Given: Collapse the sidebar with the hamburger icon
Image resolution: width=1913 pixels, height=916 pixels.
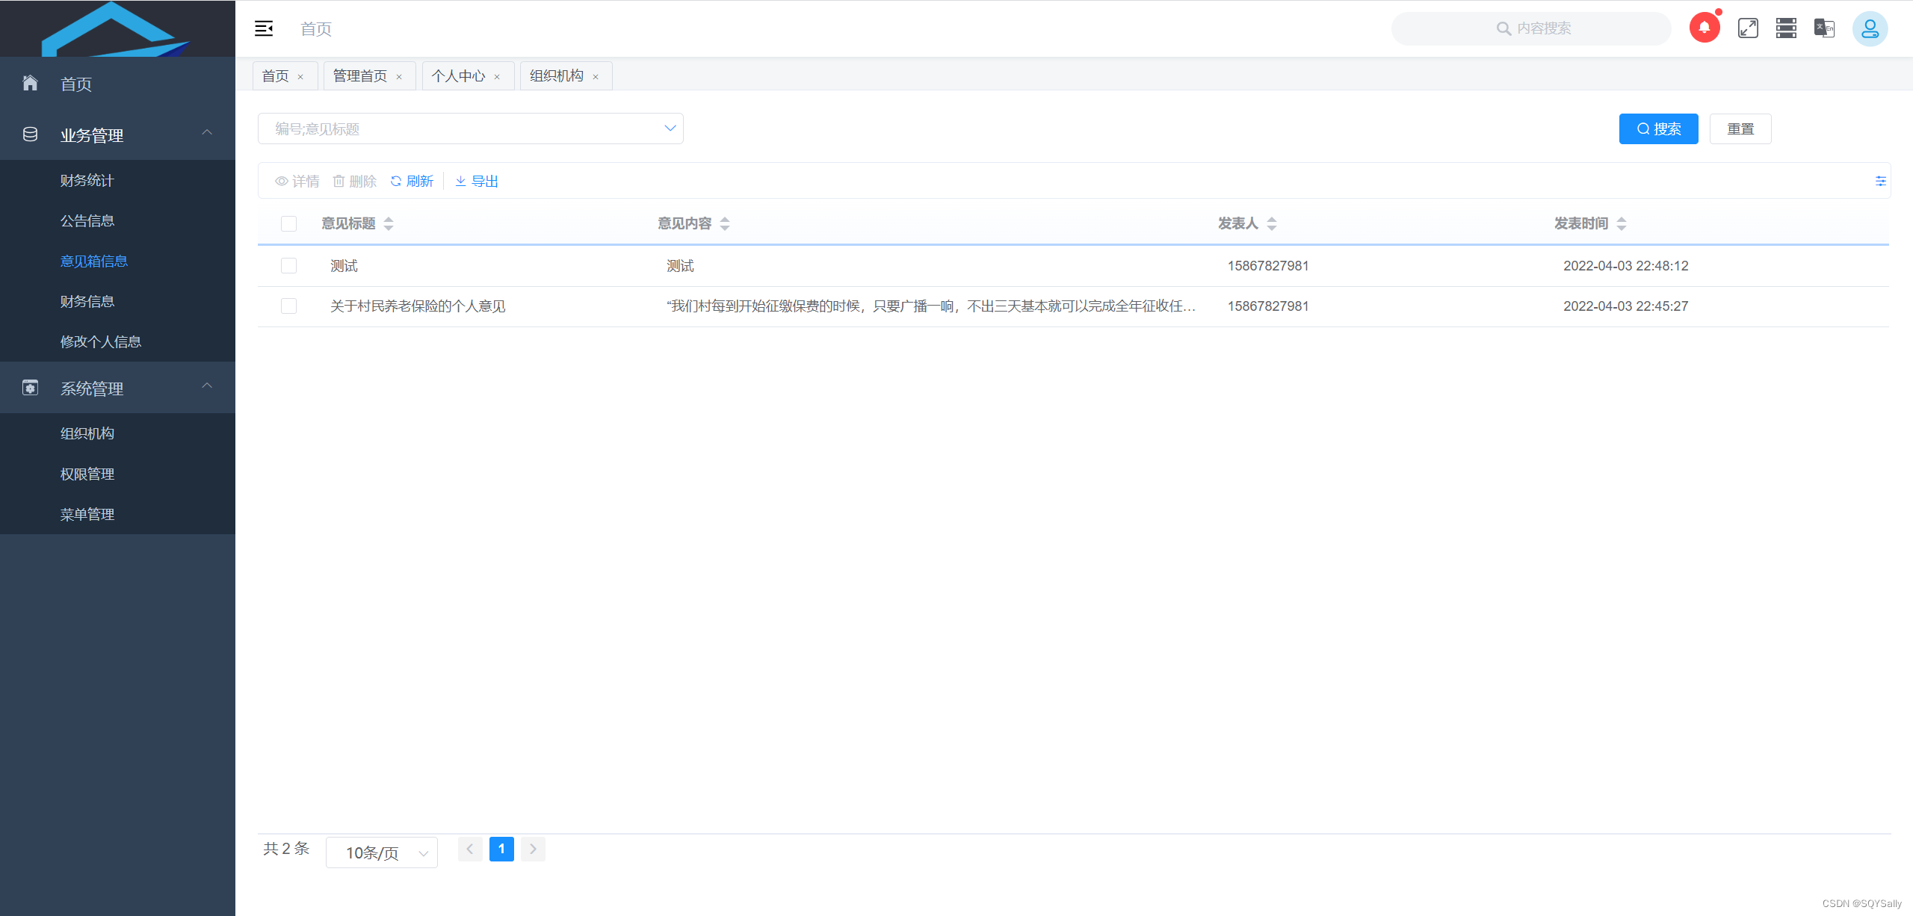Looking at the screenshot, I should click(x=264, y=28).
